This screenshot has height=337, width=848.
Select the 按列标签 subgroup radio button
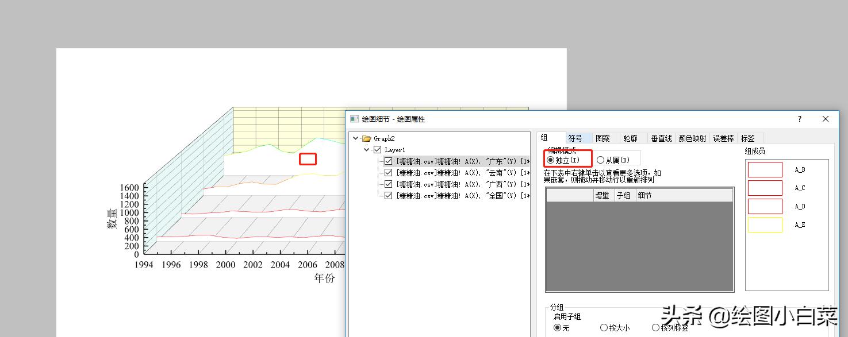656,328
